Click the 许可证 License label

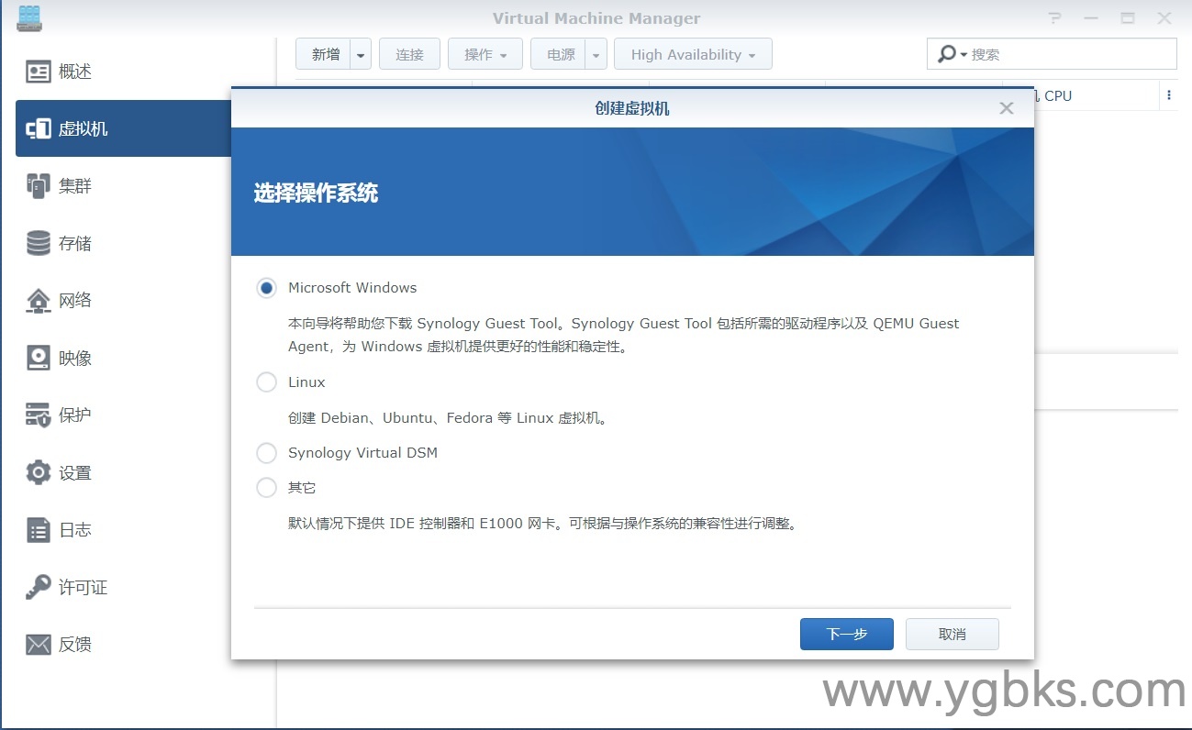(84, 588)
